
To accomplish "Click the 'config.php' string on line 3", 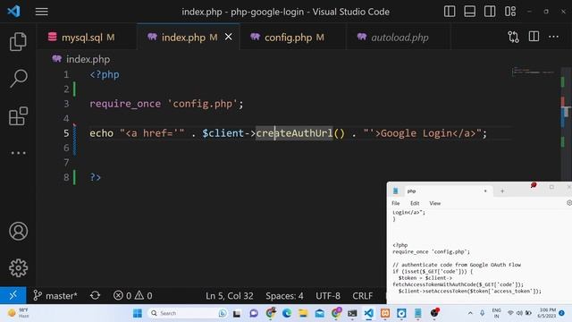I will (203, 104).
